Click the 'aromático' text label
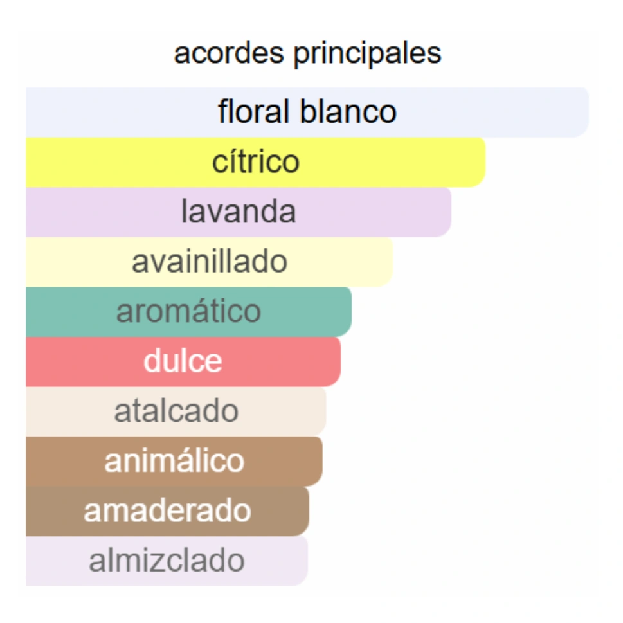This screenshot has height=623, width=623. pyautogui.click(x=189, y=311)
